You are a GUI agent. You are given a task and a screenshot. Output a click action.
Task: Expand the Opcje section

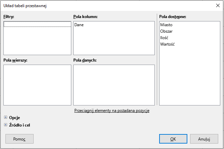pyautogui.click(x=5, y=117)
